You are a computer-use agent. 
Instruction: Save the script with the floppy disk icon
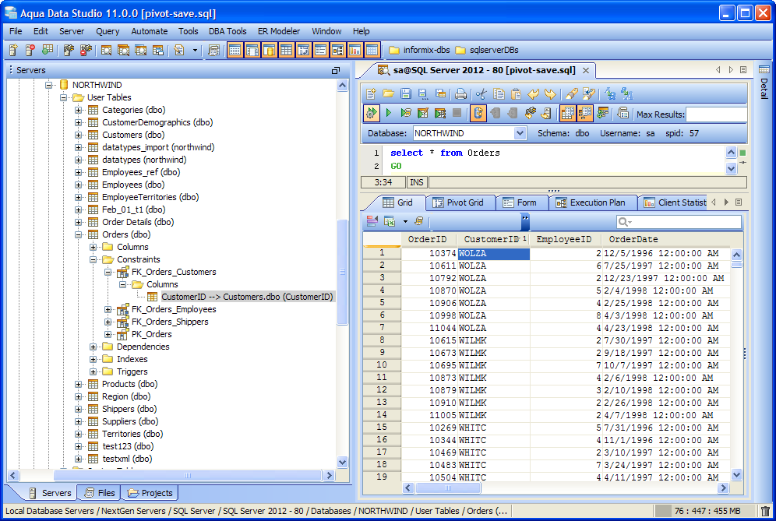pos(406,93)
